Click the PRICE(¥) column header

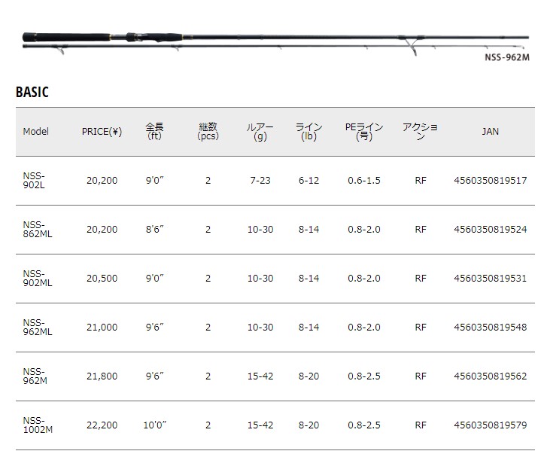point(102,132)
